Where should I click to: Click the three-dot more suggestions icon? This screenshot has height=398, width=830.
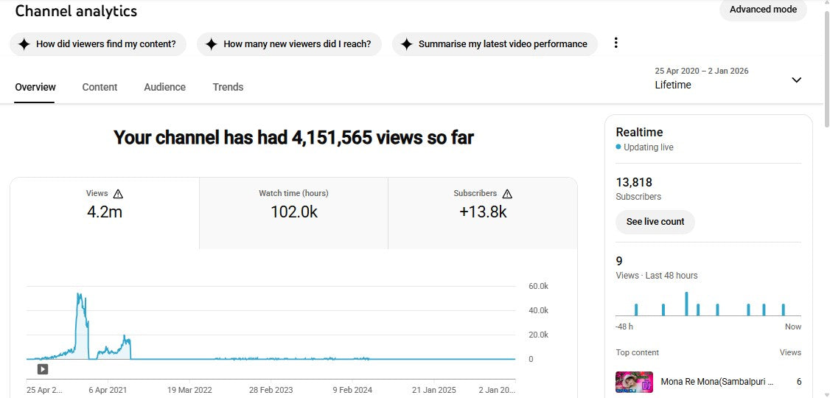(x=615, y=43)
